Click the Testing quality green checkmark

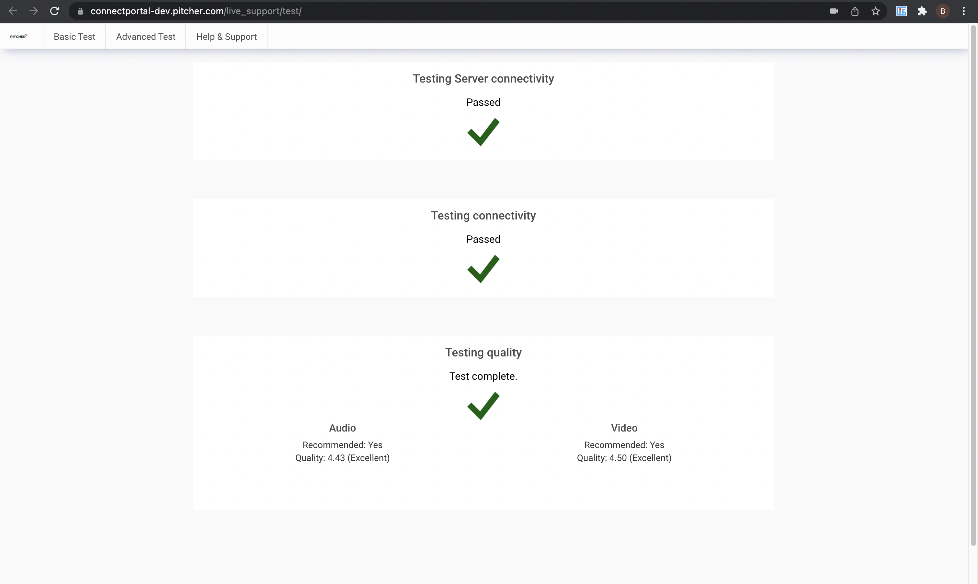click(x=483, y=406)
